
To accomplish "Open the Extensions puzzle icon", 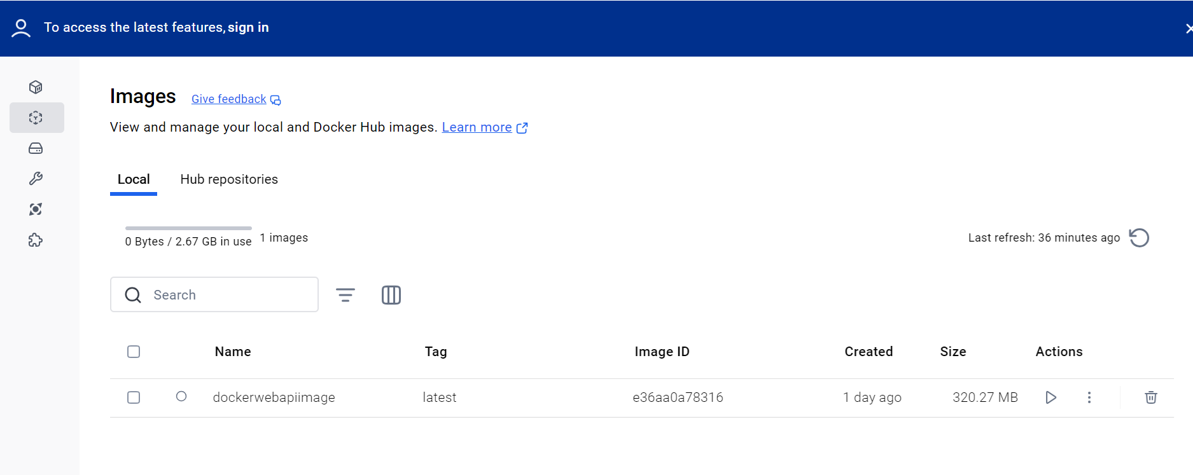I will [x=36, y=240].
